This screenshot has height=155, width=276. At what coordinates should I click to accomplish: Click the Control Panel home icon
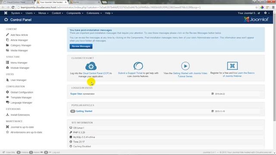(6, 20)
